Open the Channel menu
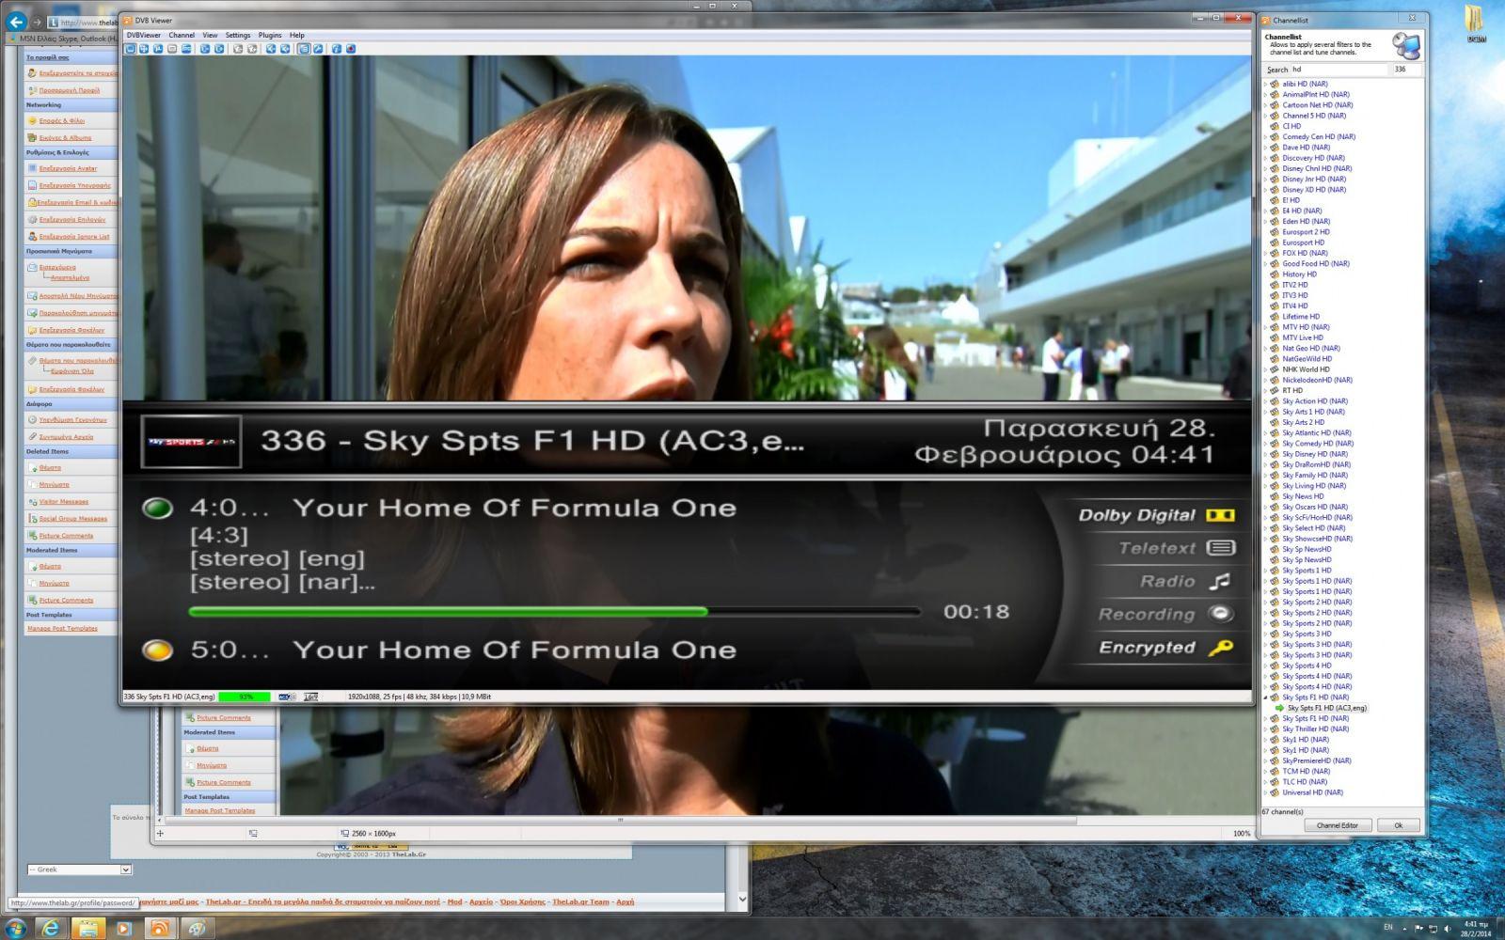Image resolution: width=1505 pixels, height=940 pixels. coord(182,35)
